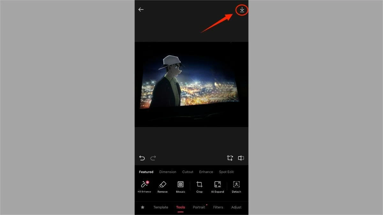This screenshot has height=215, width=383.
Task: Switch to the Portrait tab
Action: (199, 207)
